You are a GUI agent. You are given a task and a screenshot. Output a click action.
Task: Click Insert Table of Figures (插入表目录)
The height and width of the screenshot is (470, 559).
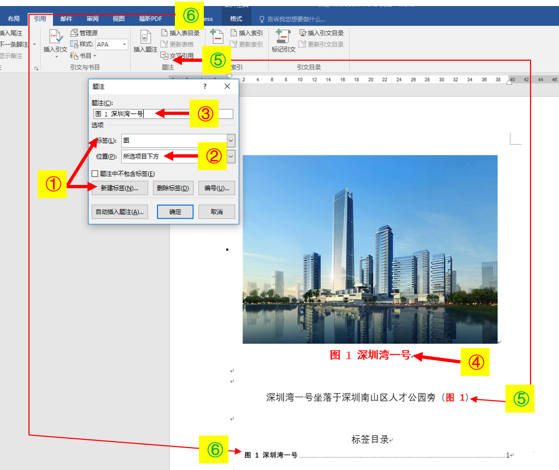(x=180, y=33)
